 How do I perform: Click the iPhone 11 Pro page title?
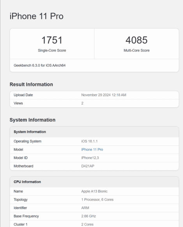(x=37, y=16)
